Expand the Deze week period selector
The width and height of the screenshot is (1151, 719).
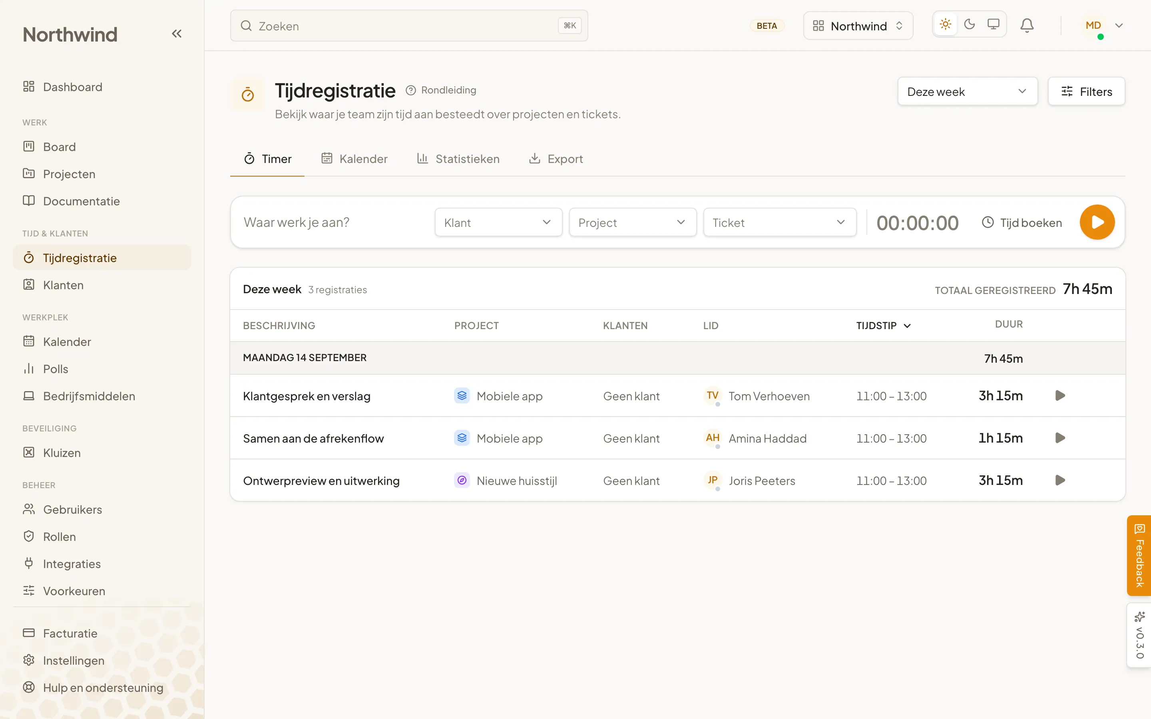click(x=968, y=91)
